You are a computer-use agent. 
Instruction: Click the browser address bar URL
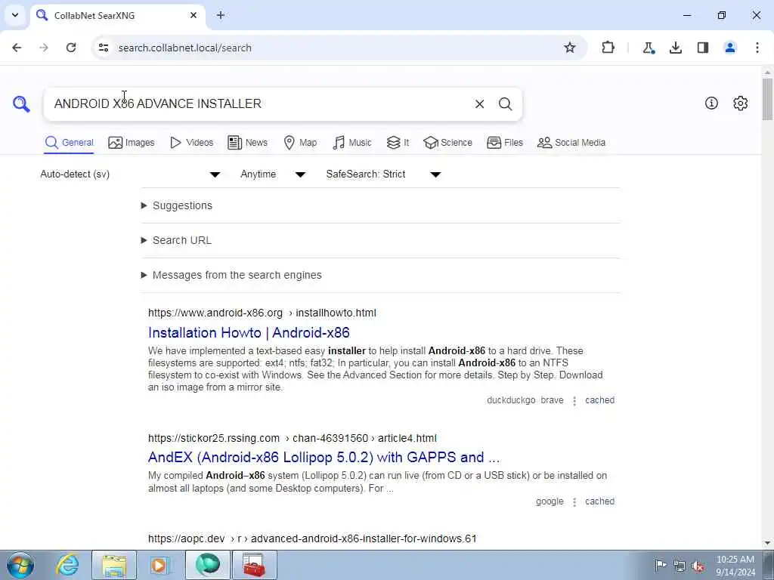184,48
